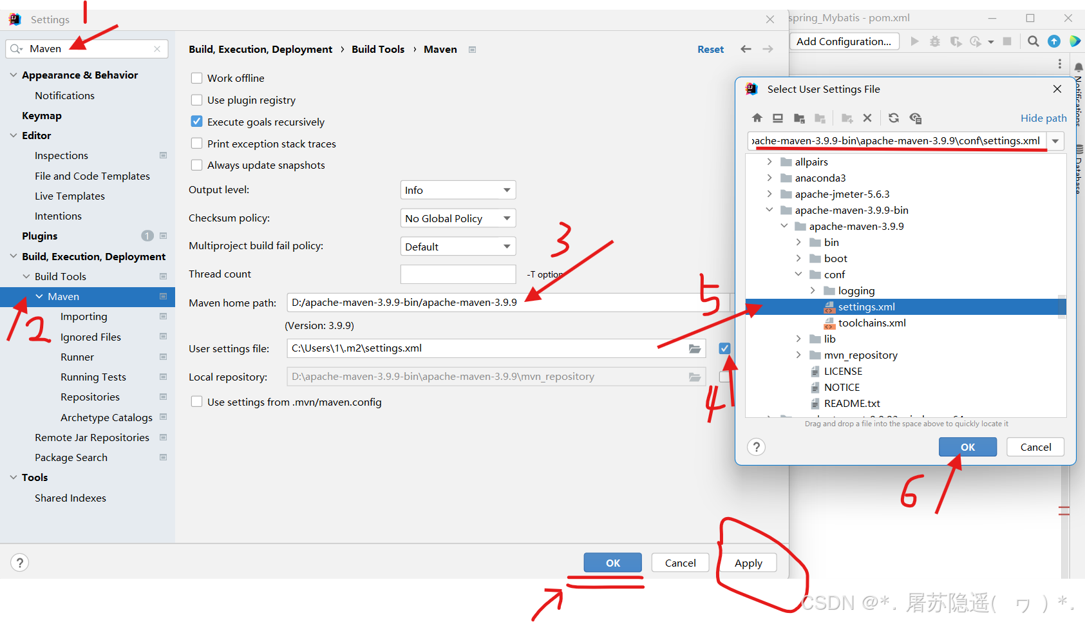Collapse the Build Tools tree node
The image size is (1085, 622).
click(x=26, y=276)
